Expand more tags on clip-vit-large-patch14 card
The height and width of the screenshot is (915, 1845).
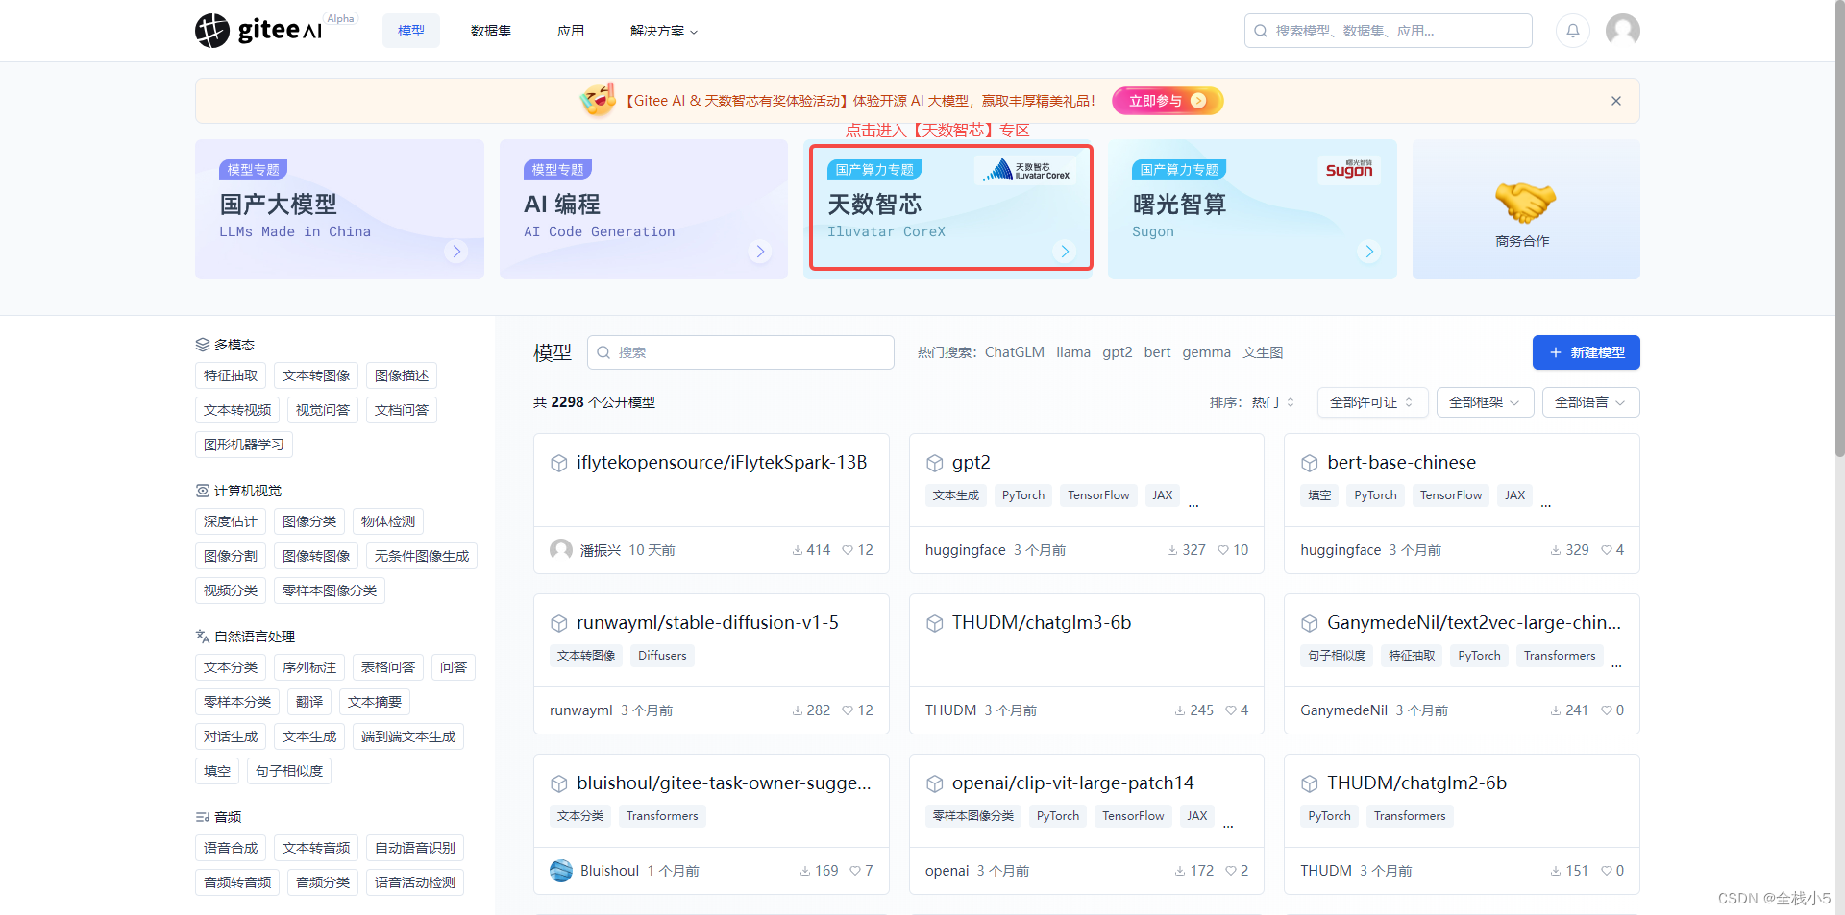click(x=1228, y=823)
